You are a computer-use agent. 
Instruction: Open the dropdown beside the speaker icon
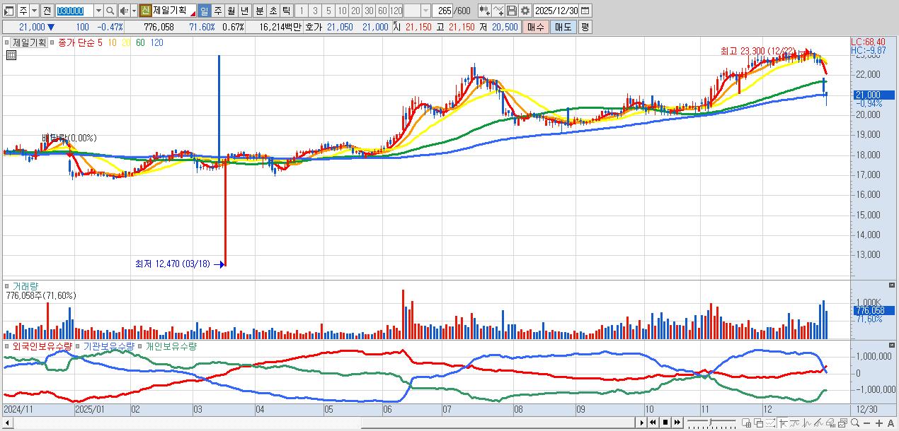point(133,11)
